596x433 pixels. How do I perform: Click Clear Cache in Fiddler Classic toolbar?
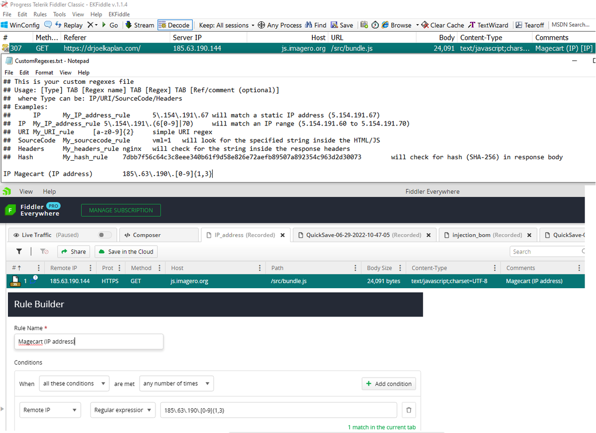pos(443,25)
